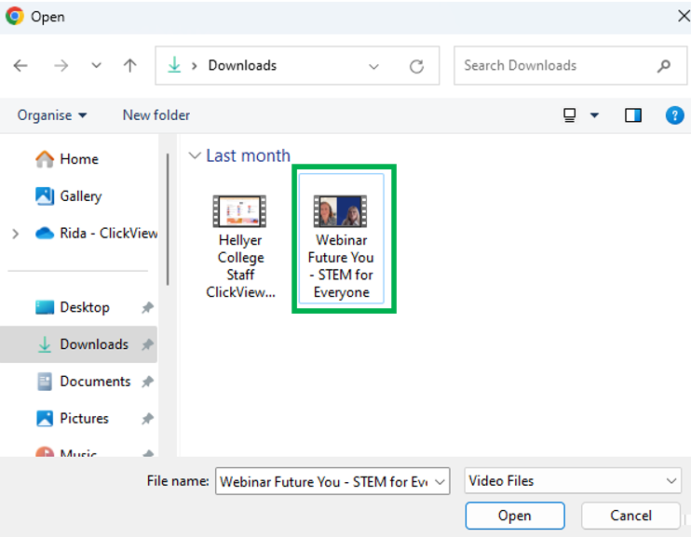The height and width of the screenshot is (537, 691).
Task: Click the change view icon
Action: tap(569, 115)
